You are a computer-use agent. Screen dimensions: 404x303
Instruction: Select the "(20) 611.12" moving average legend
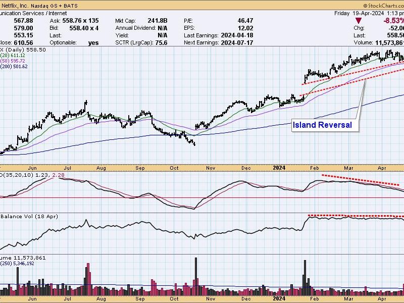pyautogui.click(x=12, y=56)
